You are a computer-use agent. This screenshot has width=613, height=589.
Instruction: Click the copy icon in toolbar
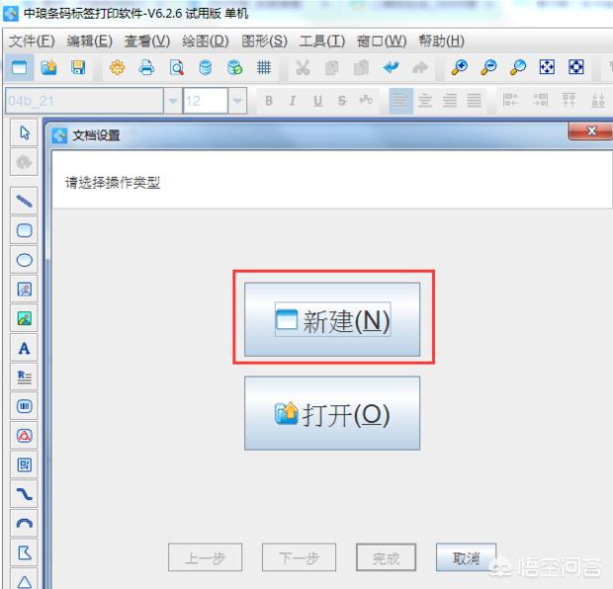coord(332,68)
